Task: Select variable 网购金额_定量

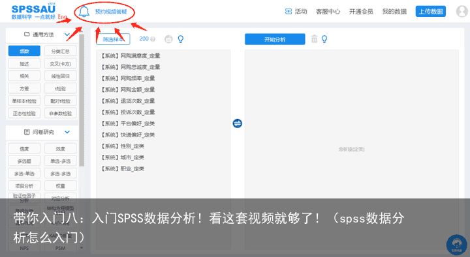Action: pos(128,90)
